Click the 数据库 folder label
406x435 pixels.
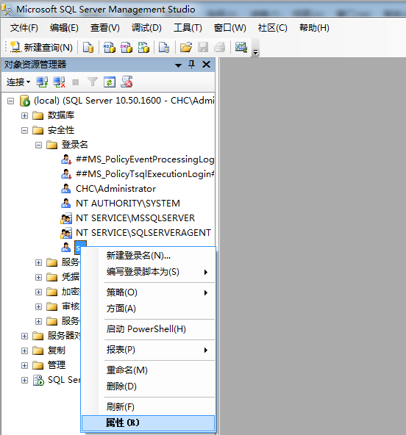(61, 115)
